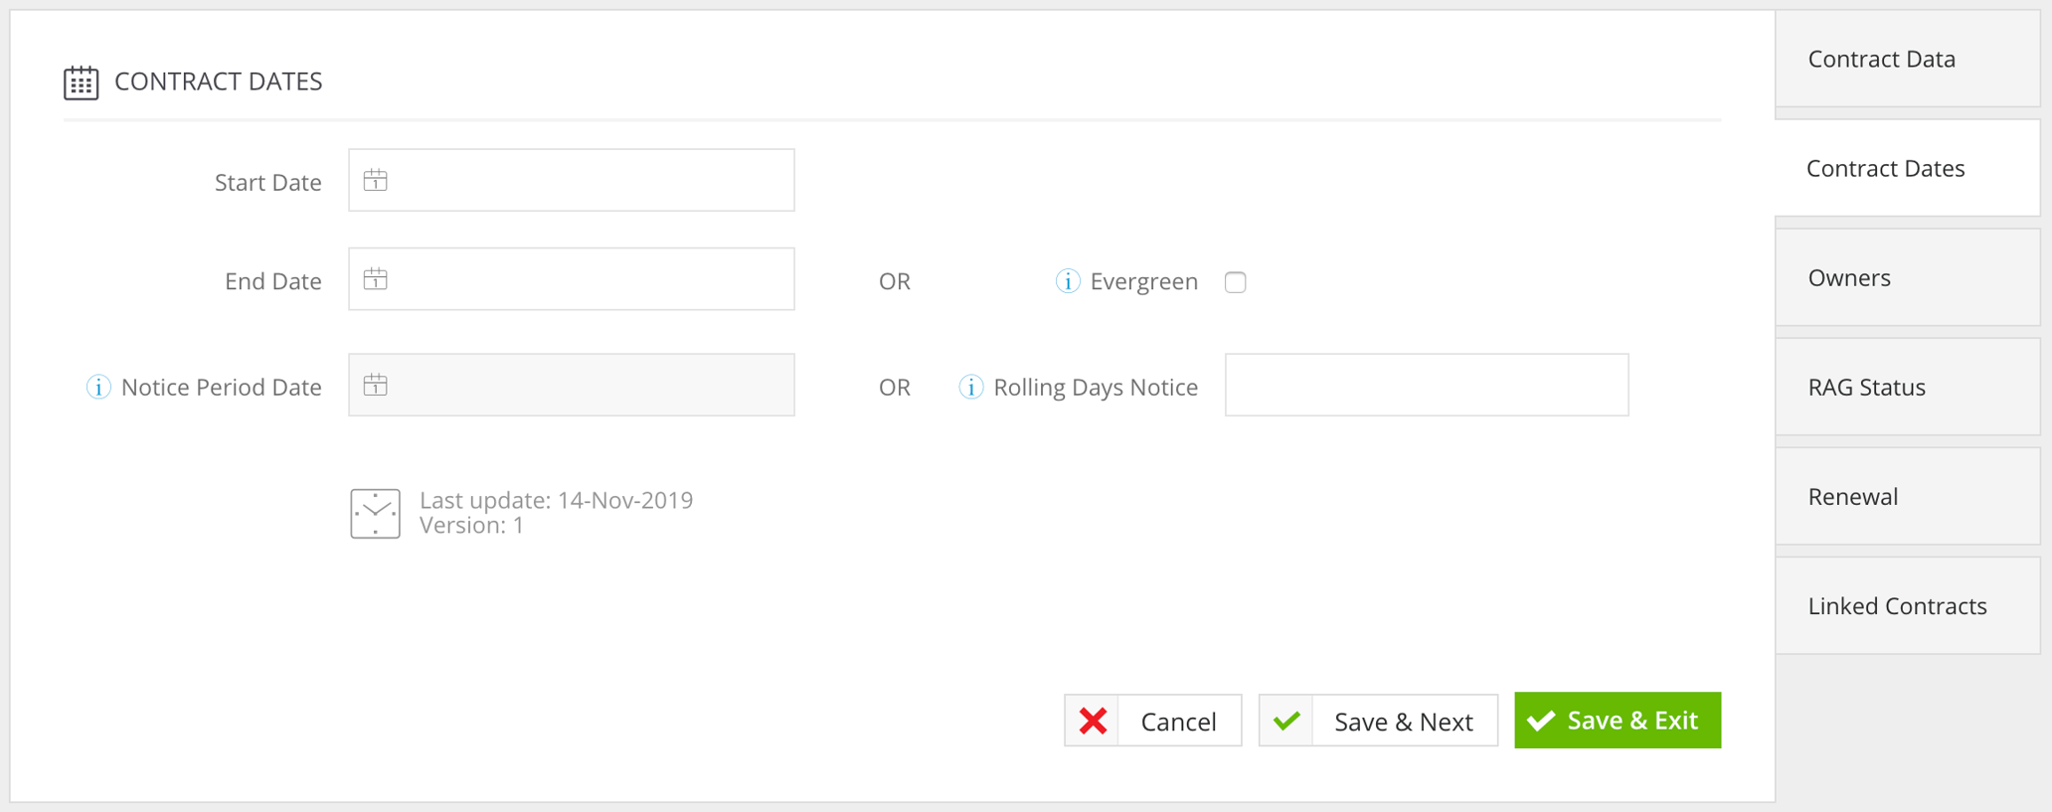Image resolution: width=2052 pixels, height=812 pixels.
Task: Click the Notice Period Date calendar icon
Action: click(375, 385)
